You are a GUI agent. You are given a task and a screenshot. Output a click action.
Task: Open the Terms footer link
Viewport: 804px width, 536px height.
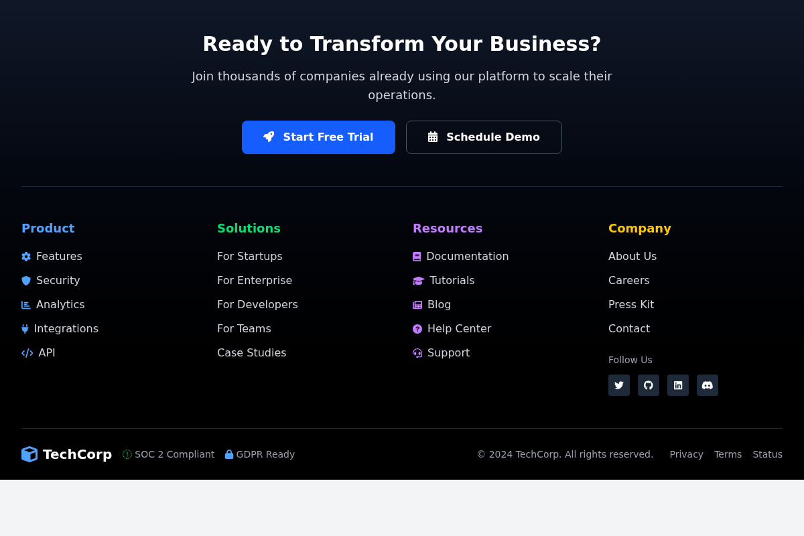tap(728, 454)
